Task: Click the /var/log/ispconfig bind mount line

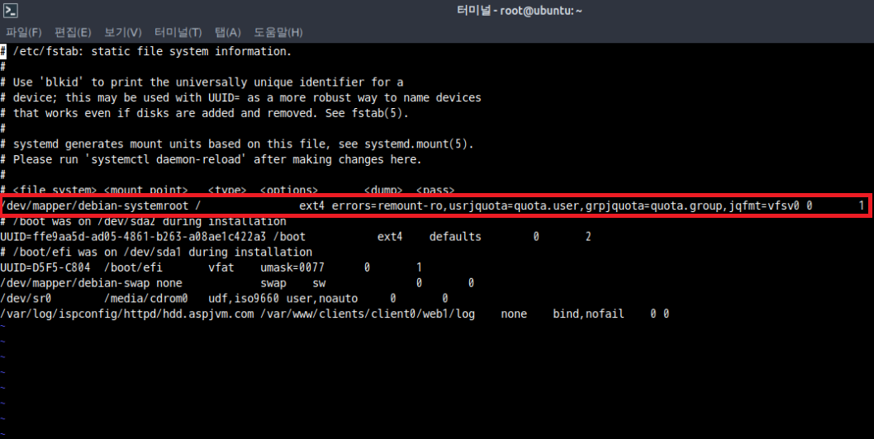Action: (248, 314)
